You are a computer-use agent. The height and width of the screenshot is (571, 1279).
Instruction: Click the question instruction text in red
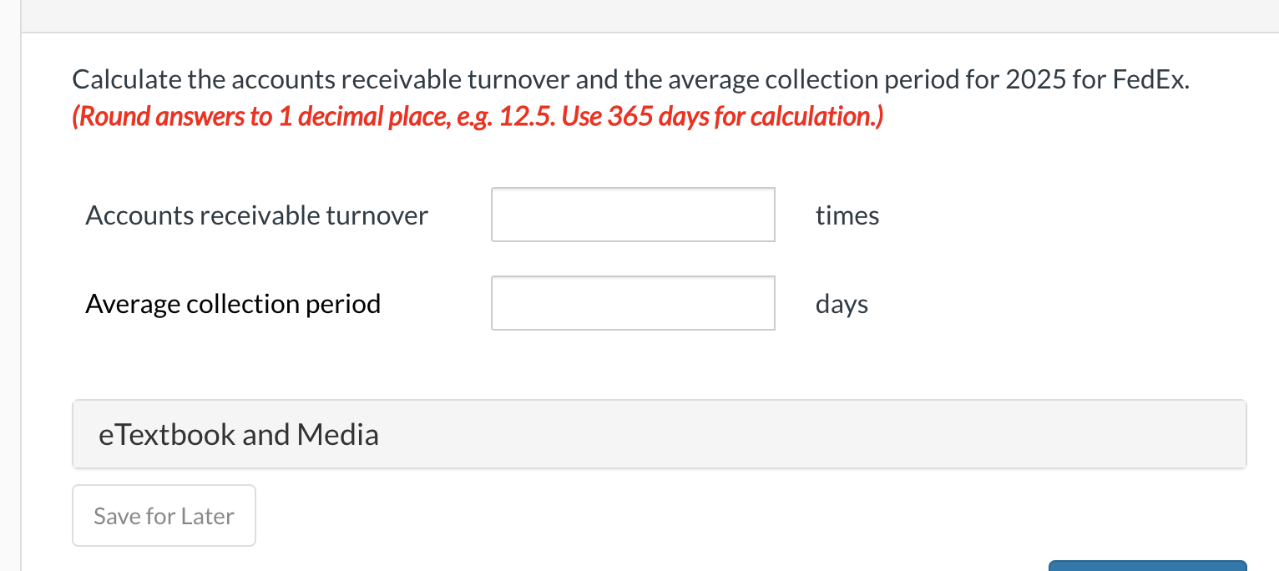[x=477, y=116]
